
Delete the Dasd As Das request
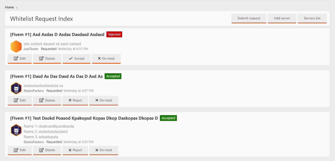(47, 100)
